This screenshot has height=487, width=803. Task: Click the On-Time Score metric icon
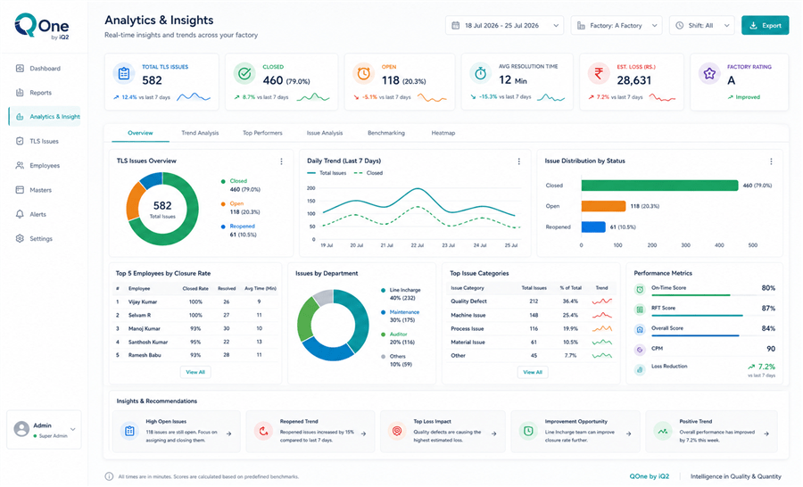pyautogui.click(x=640, y=289)
